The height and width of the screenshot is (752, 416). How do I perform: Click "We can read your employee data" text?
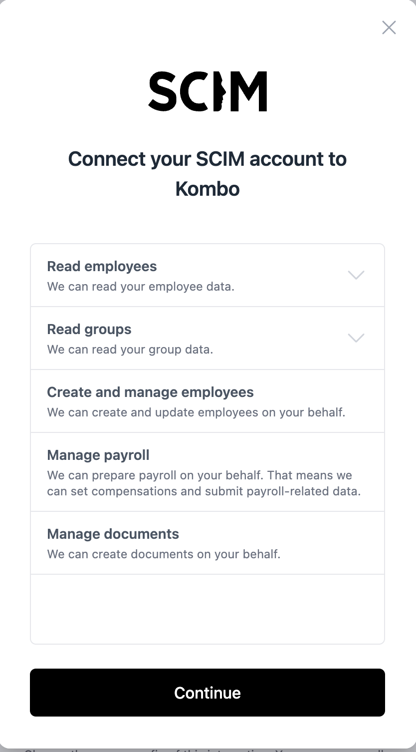point(141,287)
